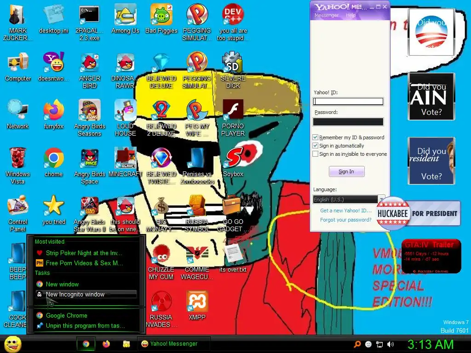The height and width of the screenshot is (353, 471).
Task: Toggle Sign in automatically checkbox
Action: (315, 146)
